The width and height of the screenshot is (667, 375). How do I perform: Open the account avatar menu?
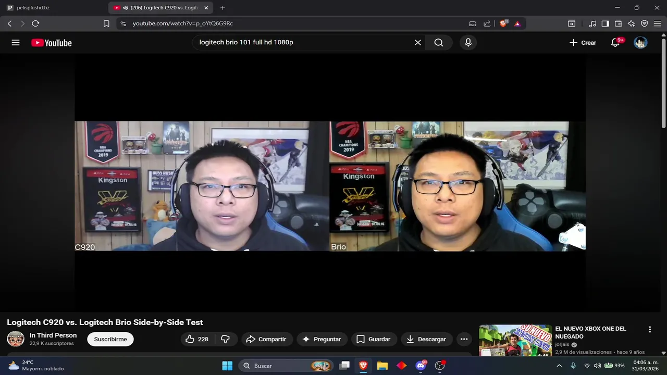640,43
